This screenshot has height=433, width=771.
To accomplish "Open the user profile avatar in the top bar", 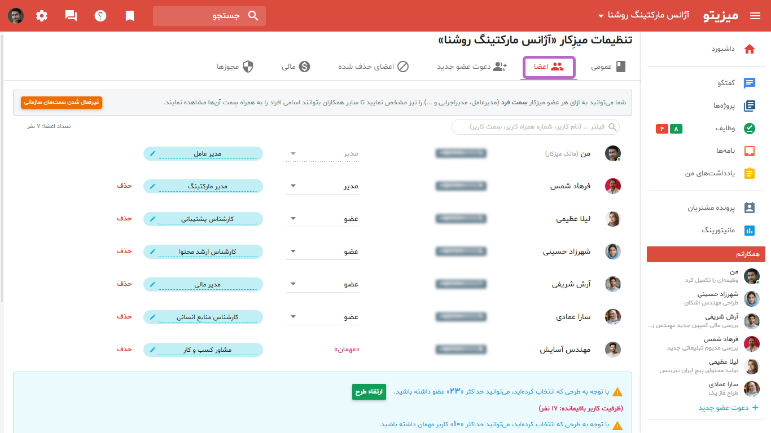I will click(16, 16).
